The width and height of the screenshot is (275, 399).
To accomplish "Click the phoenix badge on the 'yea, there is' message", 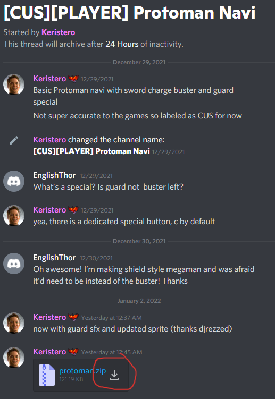I will (x=73, y=210).
